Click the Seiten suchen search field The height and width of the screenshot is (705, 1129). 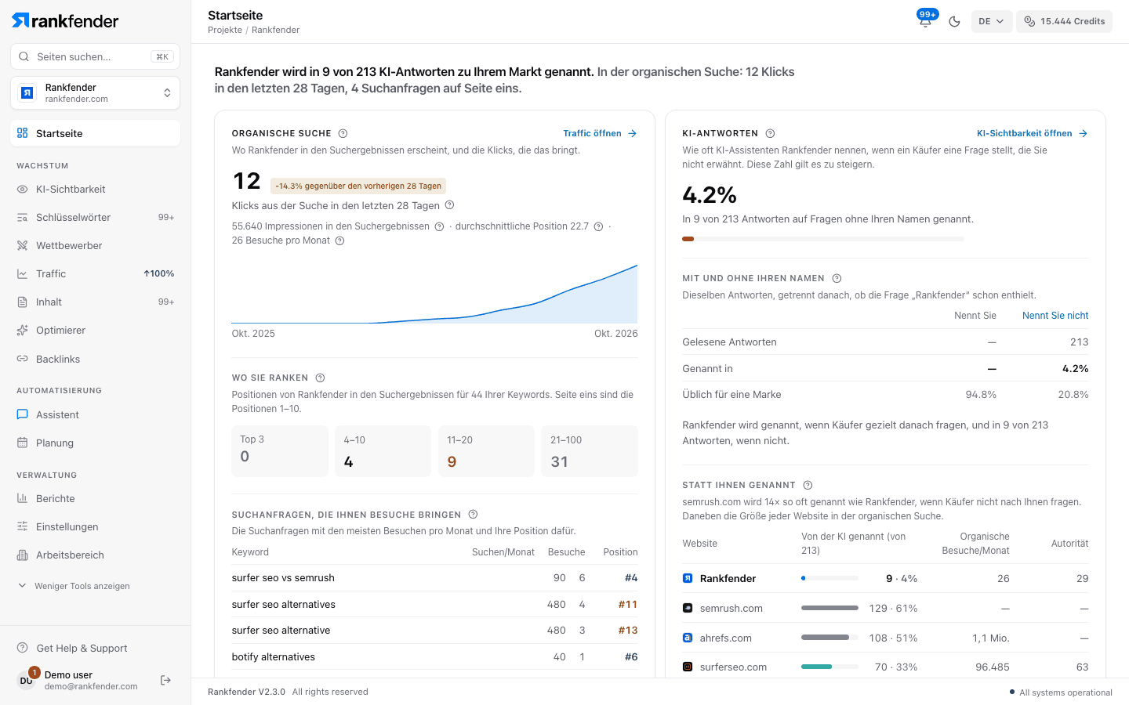[95, 56]
